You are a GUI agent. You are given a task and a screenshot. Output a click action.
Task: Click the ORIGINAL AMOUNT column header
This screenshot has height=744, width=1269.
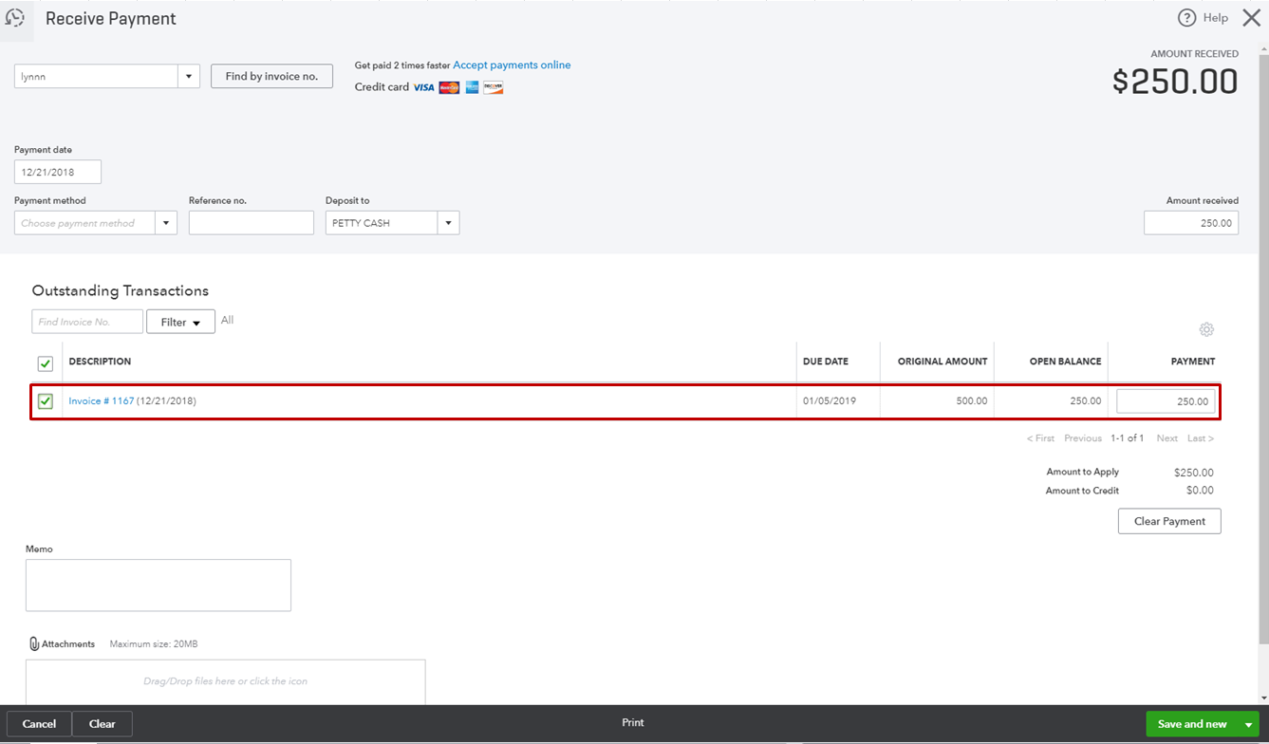[x=942, y=362]
